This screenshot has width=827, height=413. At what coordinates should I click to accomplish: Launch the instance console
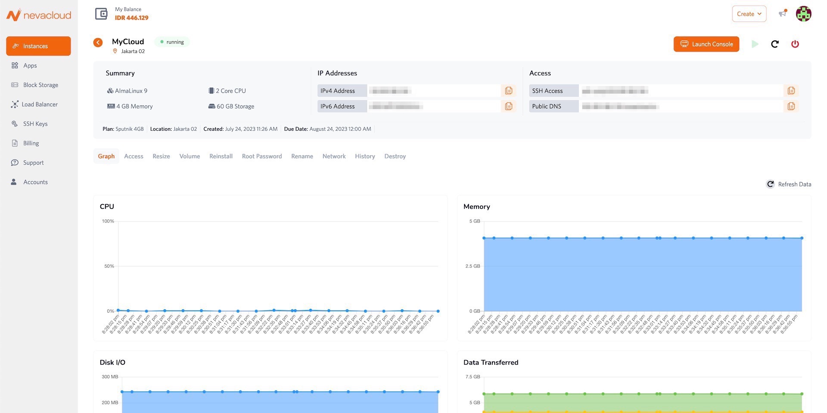[x=706, y=44]
